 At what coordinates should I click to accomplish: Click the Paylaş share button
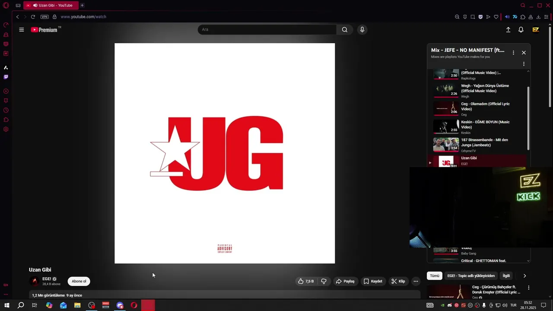pyautogui.click(x=345, y=281)
